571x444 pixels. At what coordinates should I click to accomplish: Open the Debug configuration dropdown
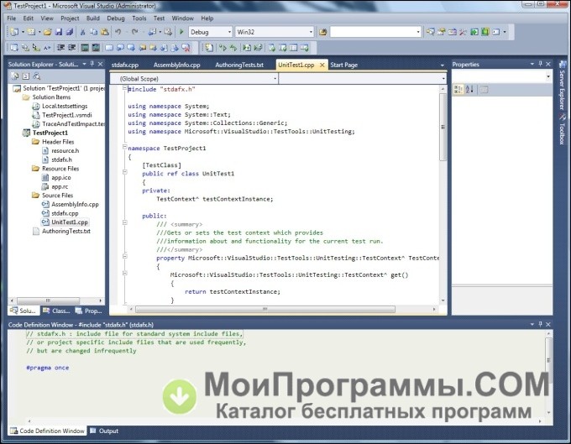[x=229, y=32]
